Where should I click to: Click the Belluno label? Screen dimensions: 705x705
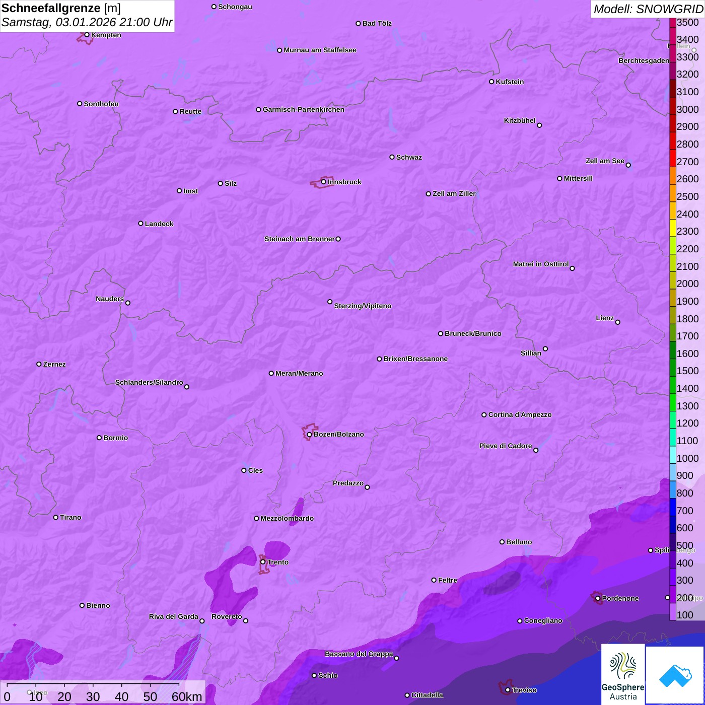[x=519, y=542]
